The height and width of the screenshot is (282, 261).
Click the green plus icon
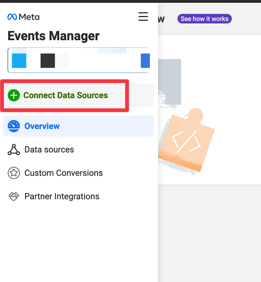(14, 95)
